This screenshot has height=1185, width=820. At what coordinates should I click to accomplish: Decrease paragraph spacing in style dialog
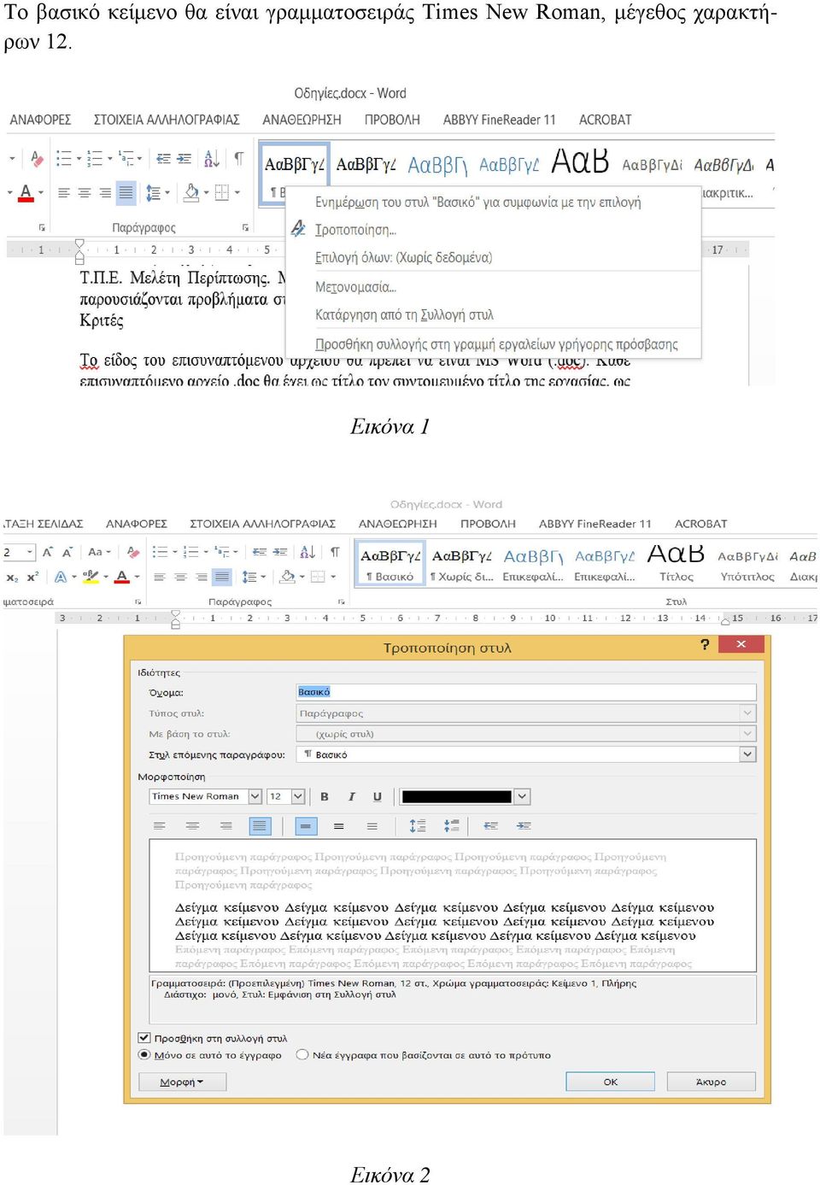click(451, 826)
